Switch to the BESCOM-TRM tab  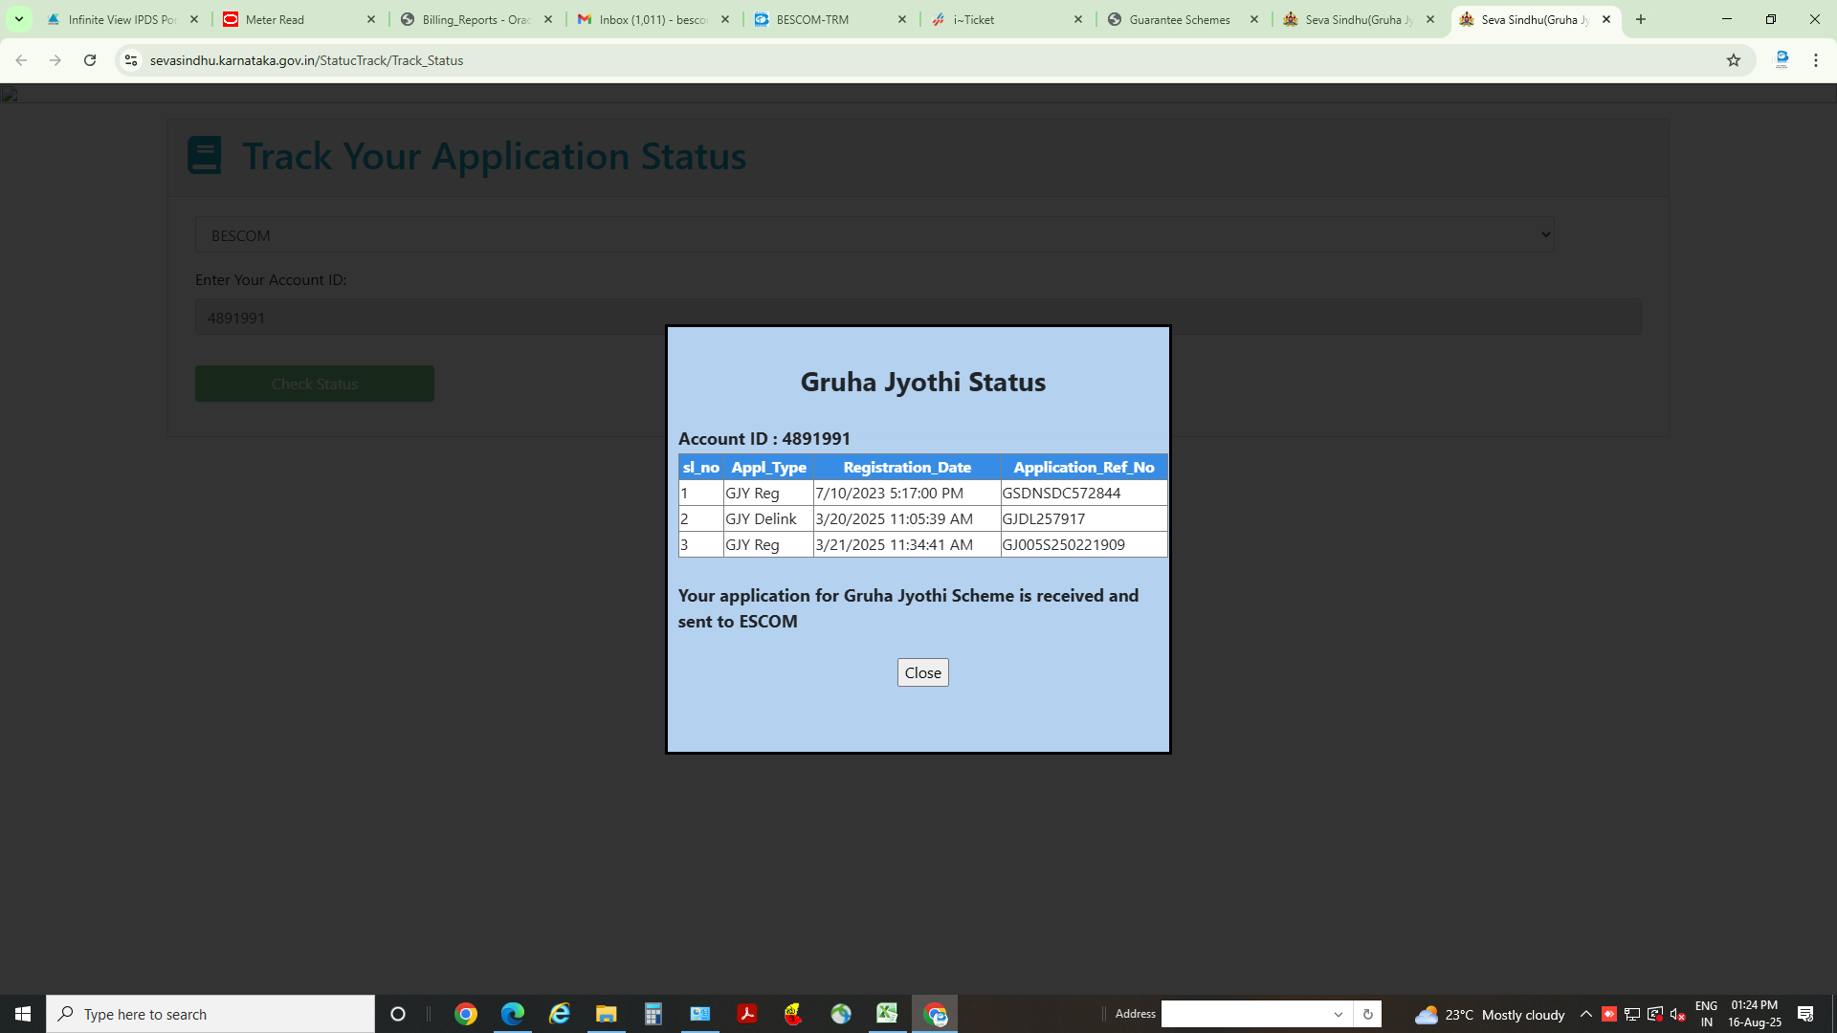point(812,19)
